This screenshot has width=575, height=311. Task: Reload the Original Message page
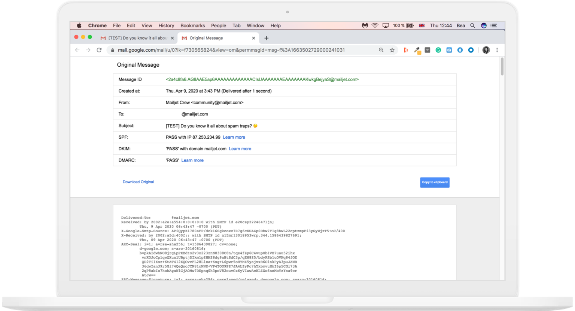pyautogui.click(x=99, y=50)
